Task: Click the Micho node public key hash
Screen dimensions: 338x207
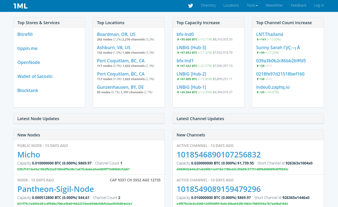Action: click(x=73, y=169)
